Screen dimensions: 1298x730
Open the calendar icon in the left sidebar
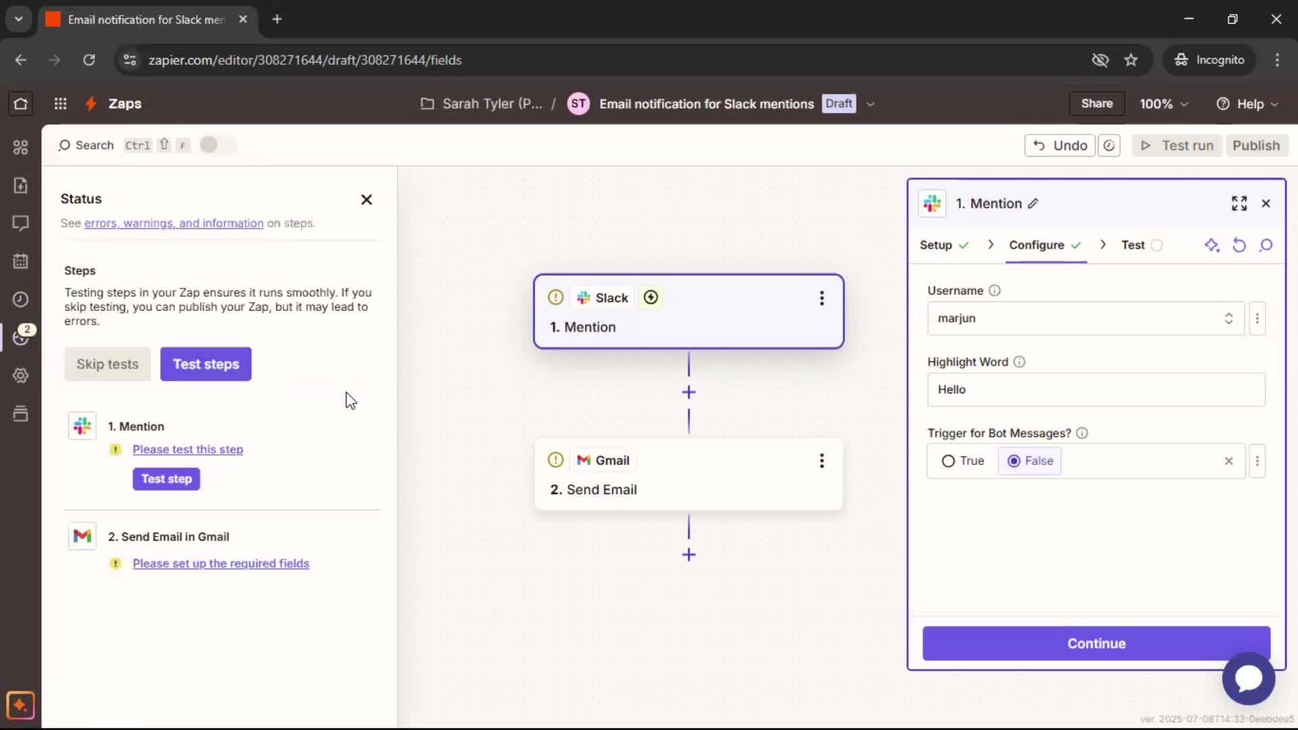tap(20, 261)
